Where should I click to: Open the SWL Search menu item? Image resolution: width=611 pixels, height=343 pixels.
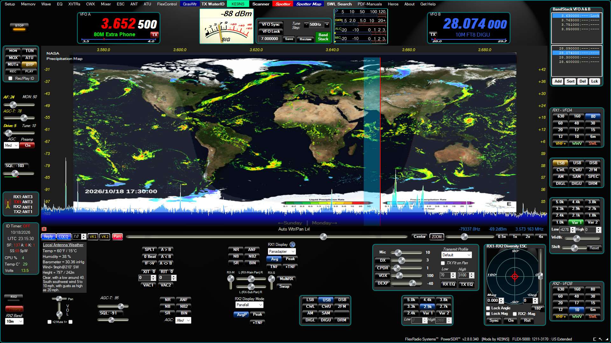tap(339, 4)
